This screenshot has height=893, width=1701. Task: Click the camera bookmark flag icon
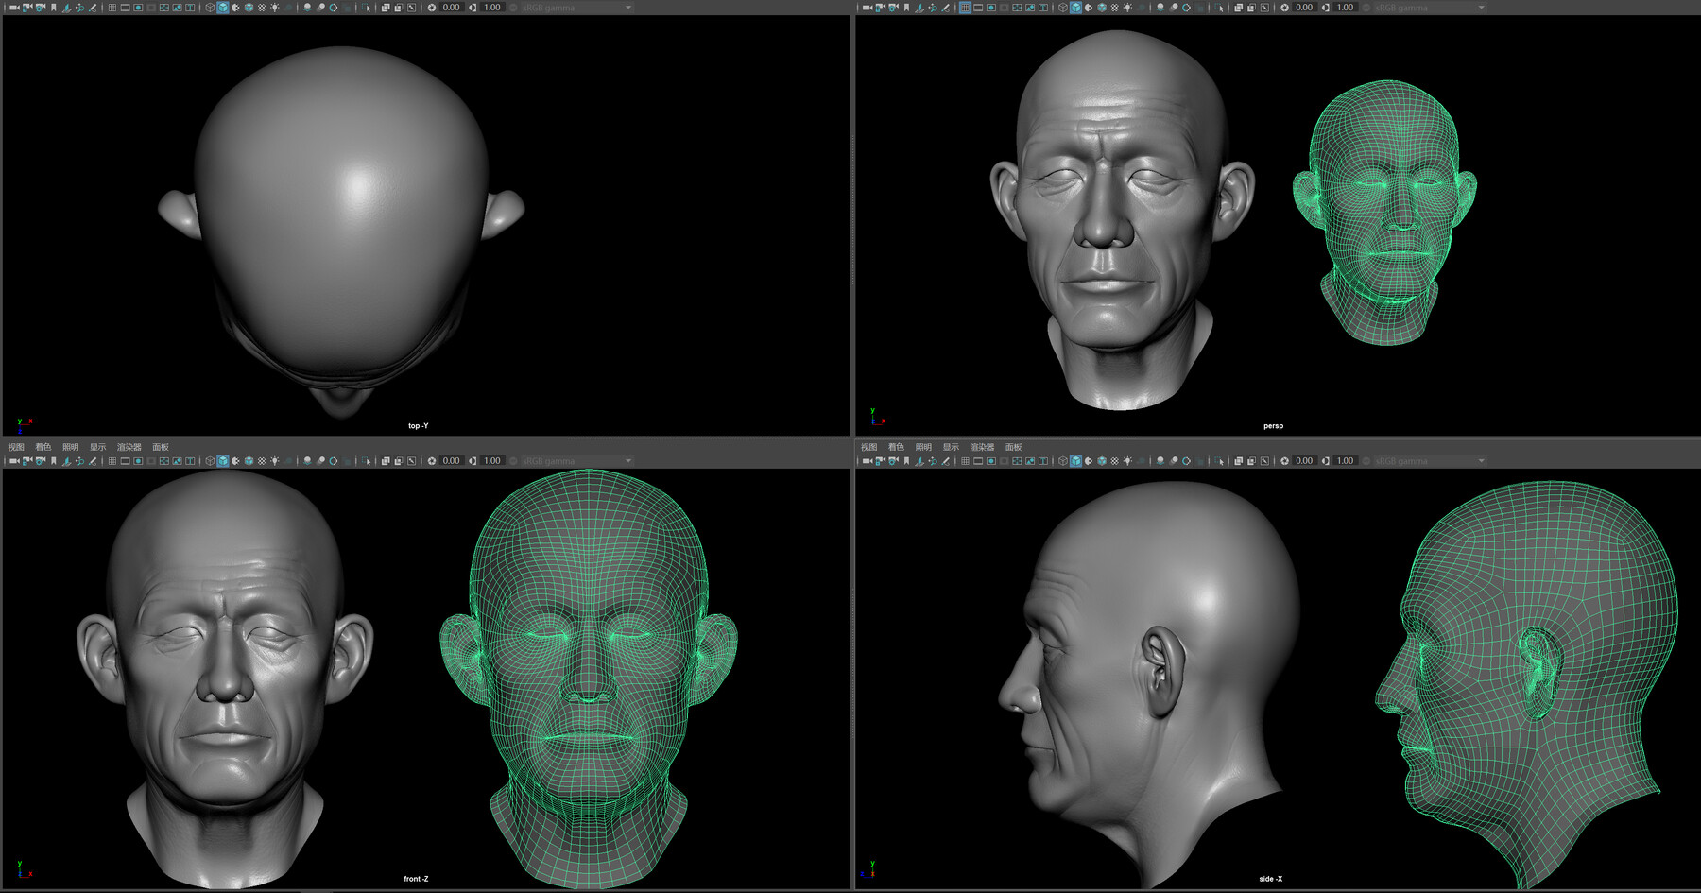(x=55, y=7)
